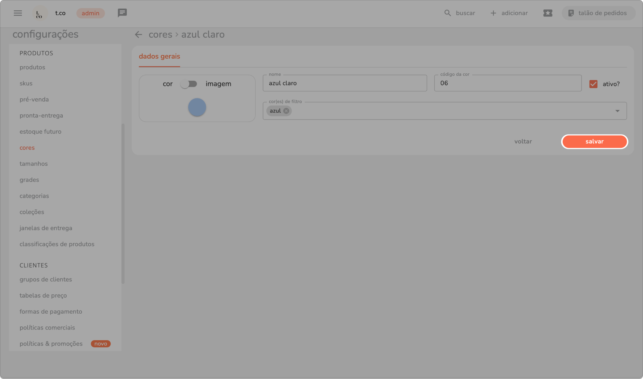Click the blue color swatch circle

(197, 107)
